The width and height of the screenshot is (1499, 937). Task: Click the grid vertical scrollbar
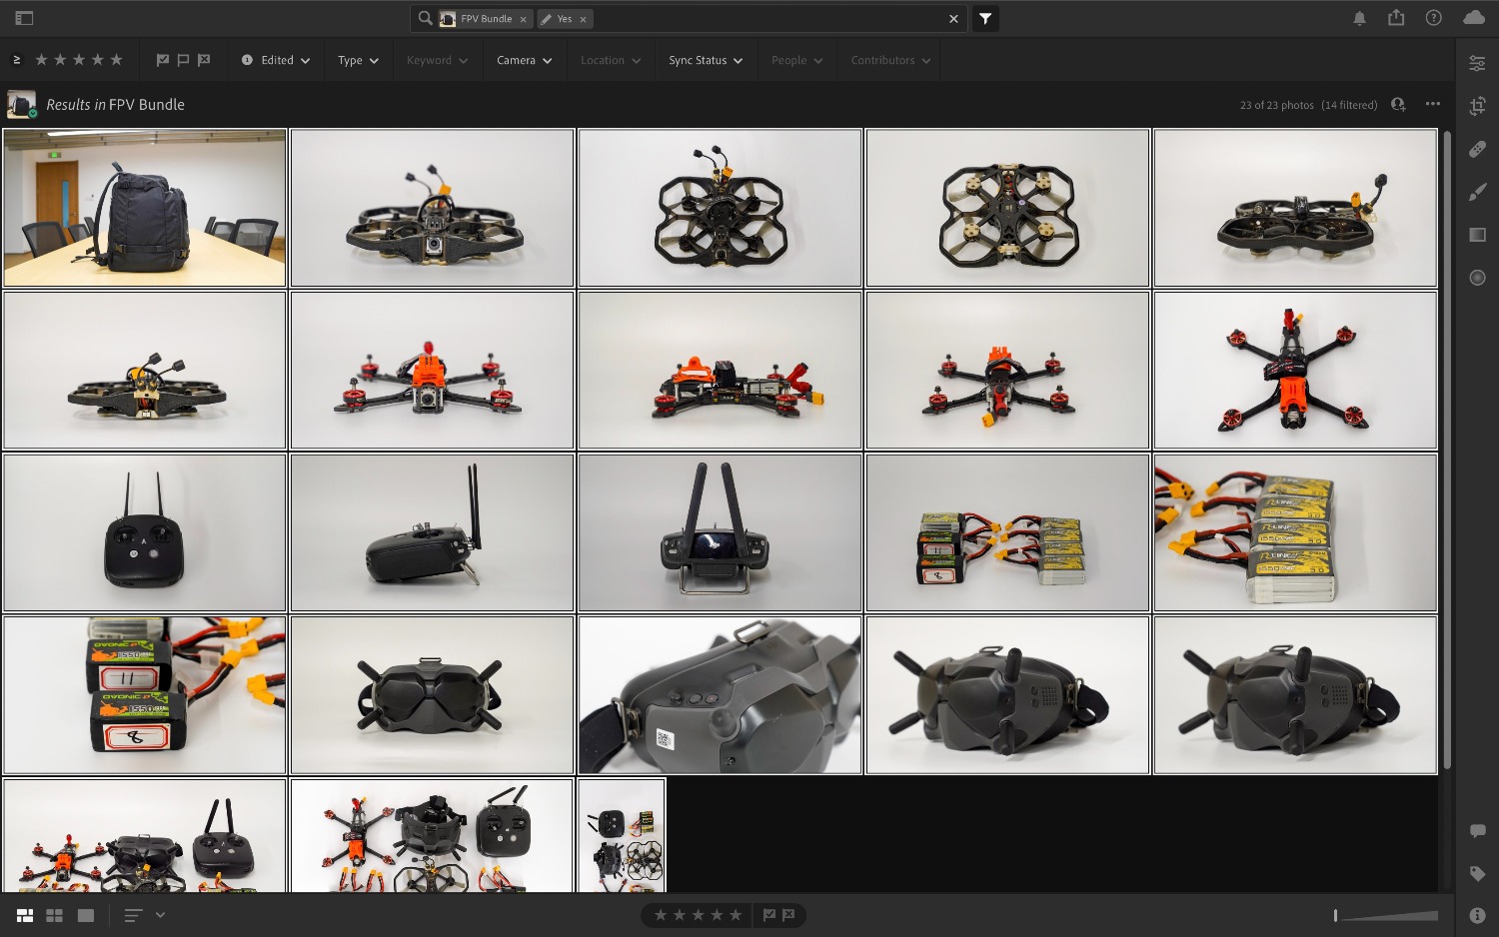pyautogui.click(x=1446, y=450)
